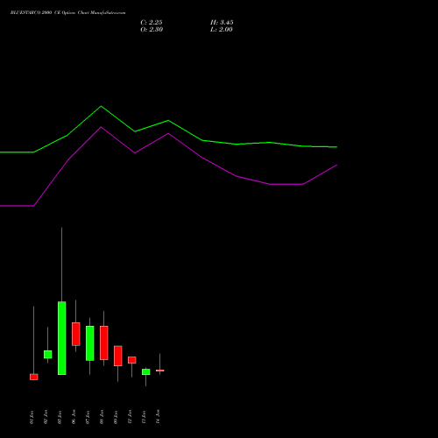438x438 pixels.
Task: Click the red candle on 08 Jan
Action: coord(104,343)
